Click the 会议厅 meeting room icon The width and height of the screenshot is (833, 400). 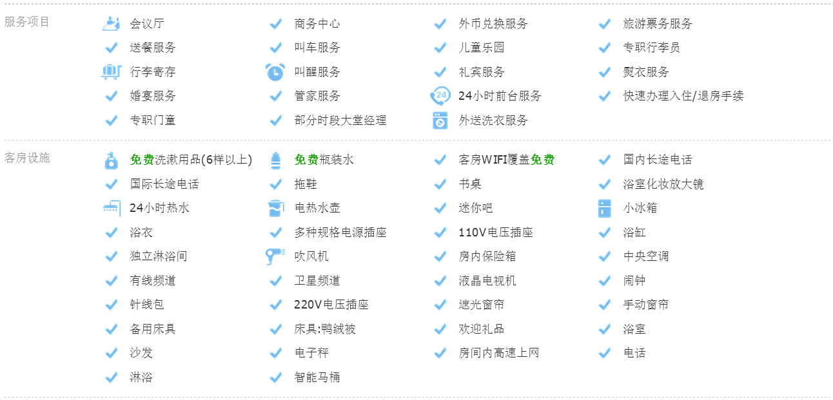[111, 23]
